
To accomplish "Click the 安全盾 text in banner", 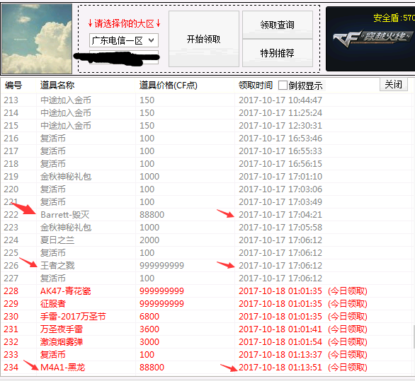I will click(394, 18).
